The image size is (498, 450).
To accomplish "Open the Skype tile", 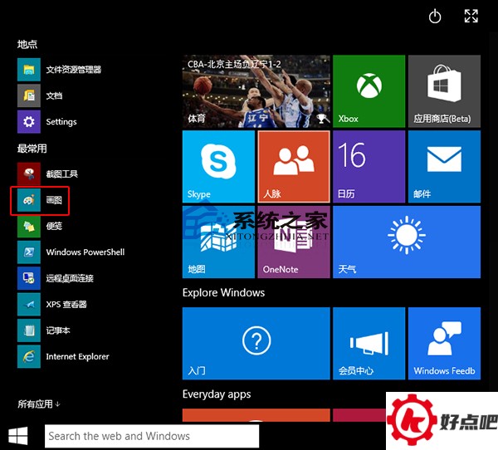I will pos(218,167).
